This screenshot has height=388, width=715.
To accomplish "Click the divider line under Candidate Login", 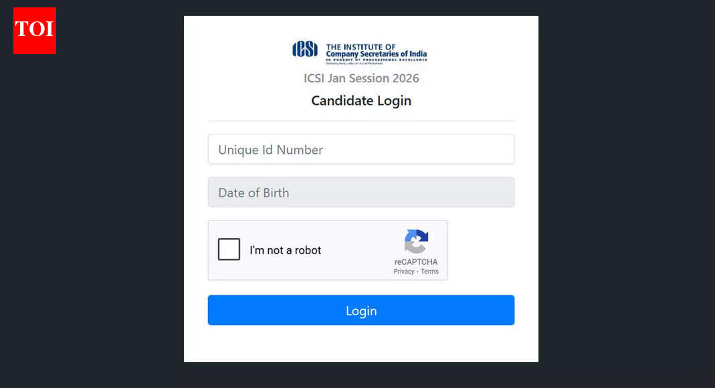I will [x=361, y=119].
